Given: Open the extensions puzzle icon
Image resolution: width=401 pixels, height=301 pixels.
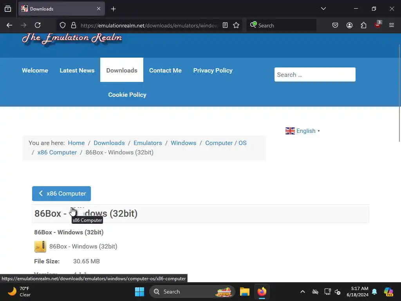Looking at the screenshot, I should [x=363, y=25].
